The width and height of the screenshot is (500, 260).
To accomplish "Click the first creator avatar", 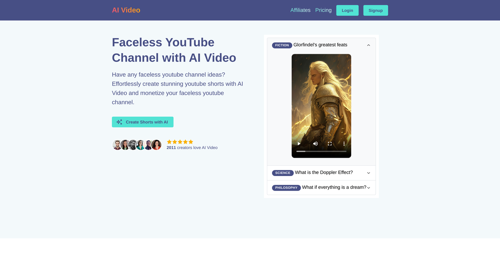I will pos(117,145).
